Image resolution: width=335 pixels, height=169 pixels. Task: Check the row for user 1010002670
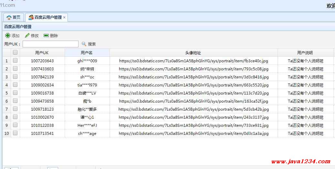(15, 117)
